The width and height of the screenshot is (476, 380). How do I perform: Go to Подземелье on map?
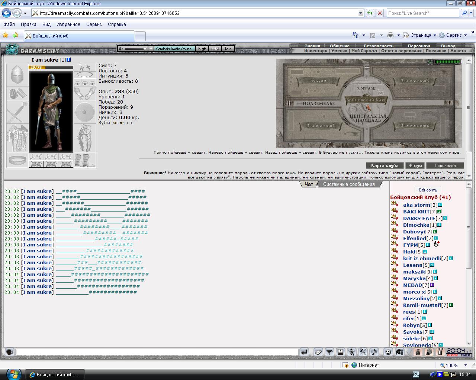pyautogui.click(x=319, y=104)
